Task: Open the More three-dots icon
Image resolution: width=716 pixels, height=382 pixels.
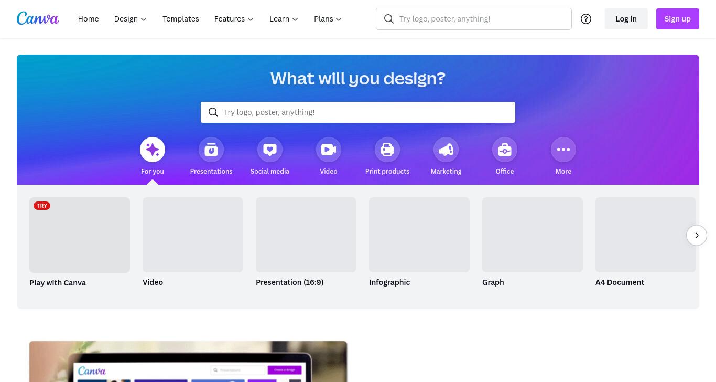Action: [x=563, y=150]
